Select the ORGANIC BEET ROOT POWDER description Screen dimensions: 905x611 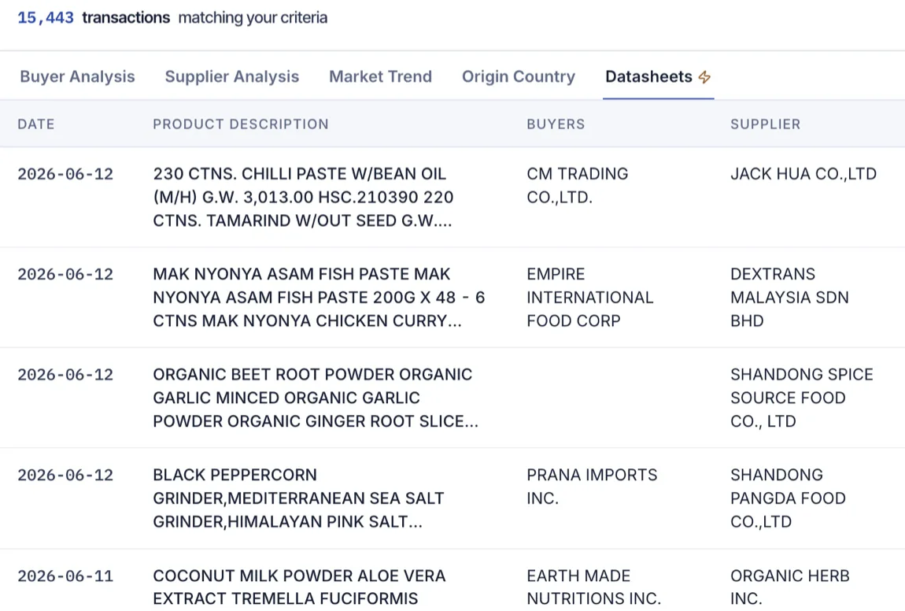click(x=316, y=398)
